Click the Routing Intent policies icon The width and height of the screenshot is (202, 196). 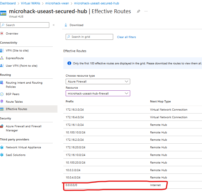(2, 82)
